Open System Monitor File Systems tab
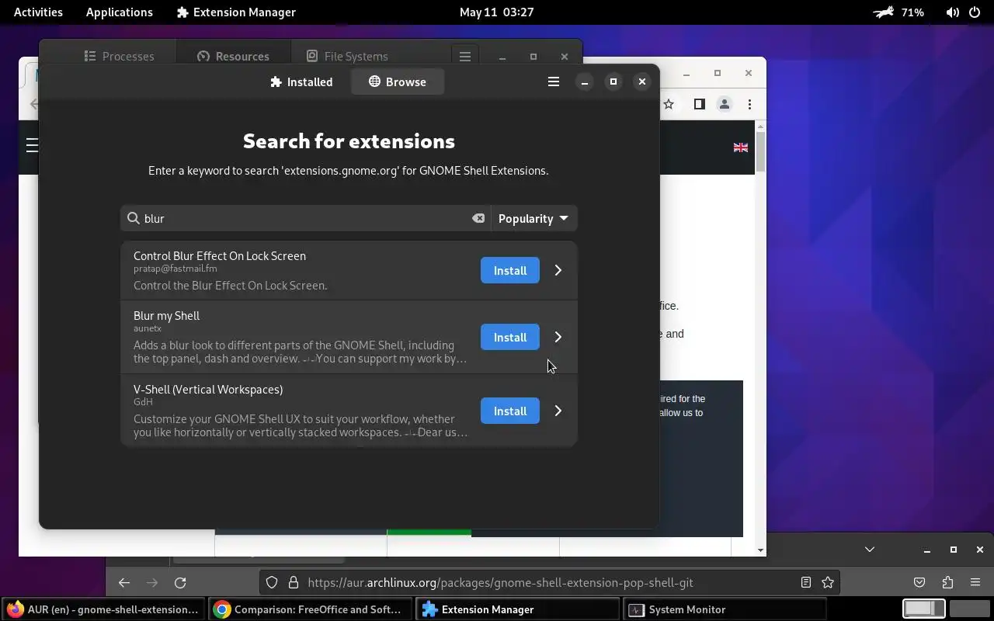This screenshot has width=994, height=621. (x=346, y=56)
